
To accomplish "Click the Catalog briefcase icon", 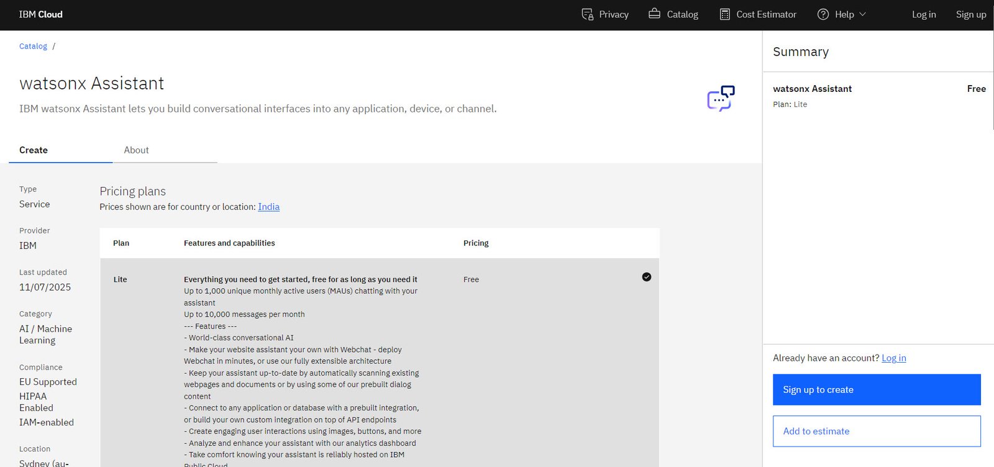I will click(x=654, y=14).
